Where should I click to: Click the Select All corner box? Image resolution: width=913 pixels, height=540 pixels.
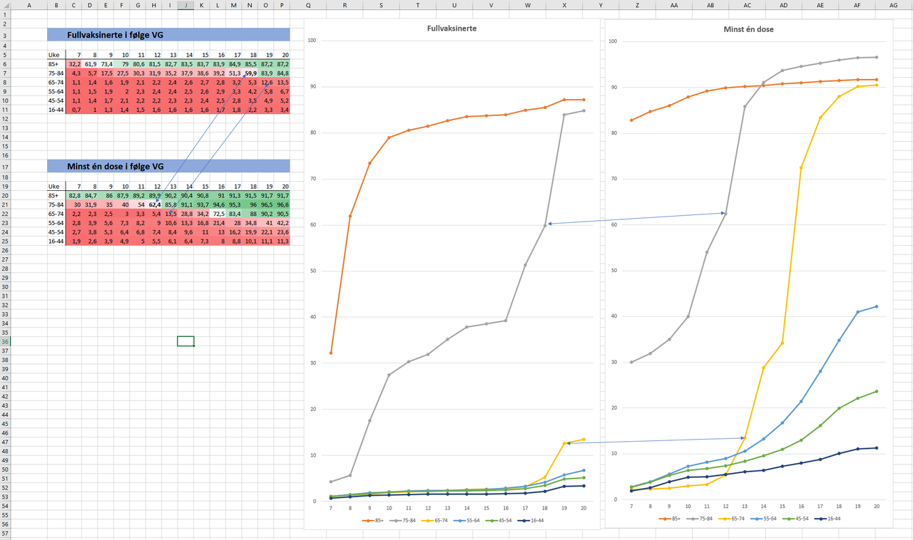[x=6, y=5]
